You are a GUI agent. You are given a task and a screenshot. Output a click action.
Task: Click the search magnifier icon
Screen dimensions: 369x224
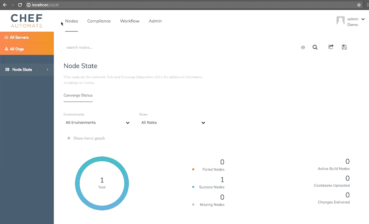(x=315, y=47)
